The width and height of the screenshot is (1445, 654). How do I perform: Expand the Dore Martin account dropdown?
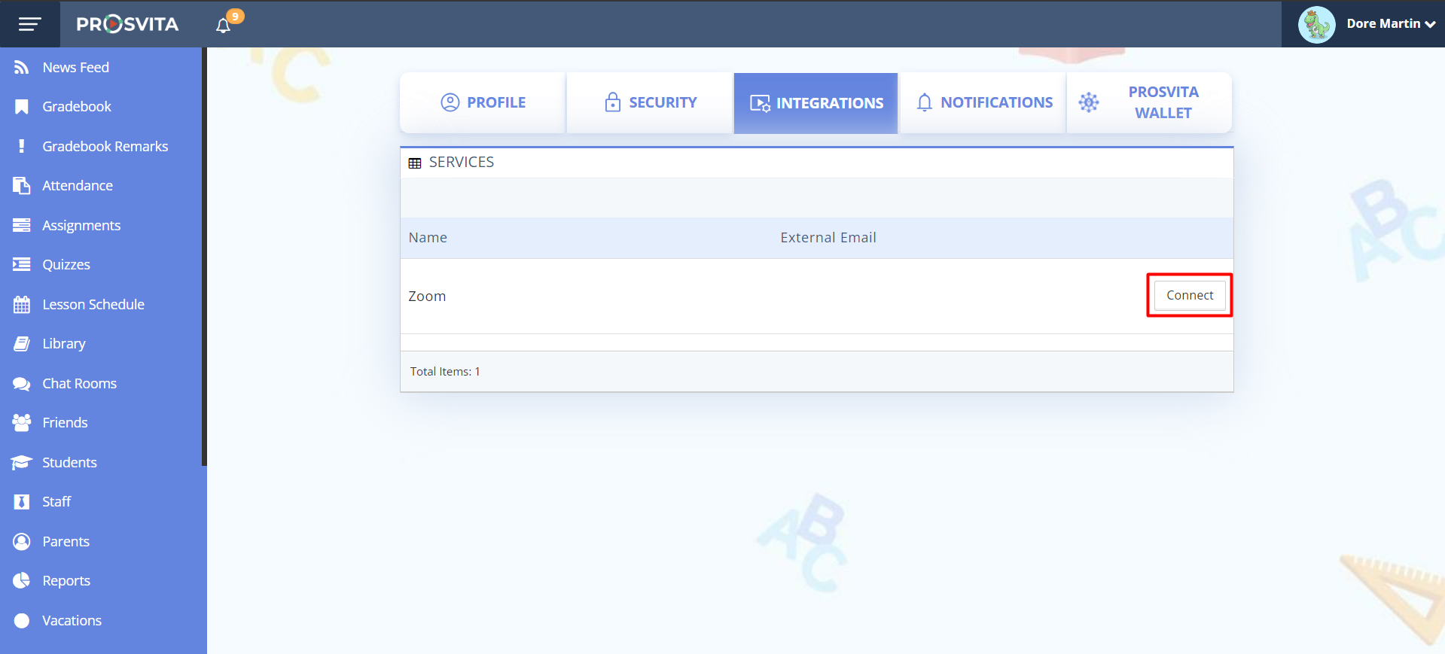1391,24
